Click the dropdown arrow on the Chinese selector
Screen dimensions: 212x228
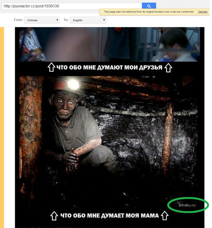(x=57, y=20)
